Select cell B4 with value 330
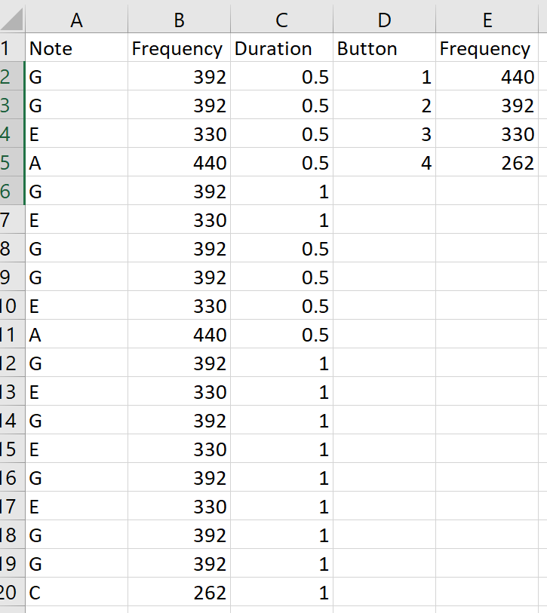This screenshot has height=613, width=547. coord(180,133)
